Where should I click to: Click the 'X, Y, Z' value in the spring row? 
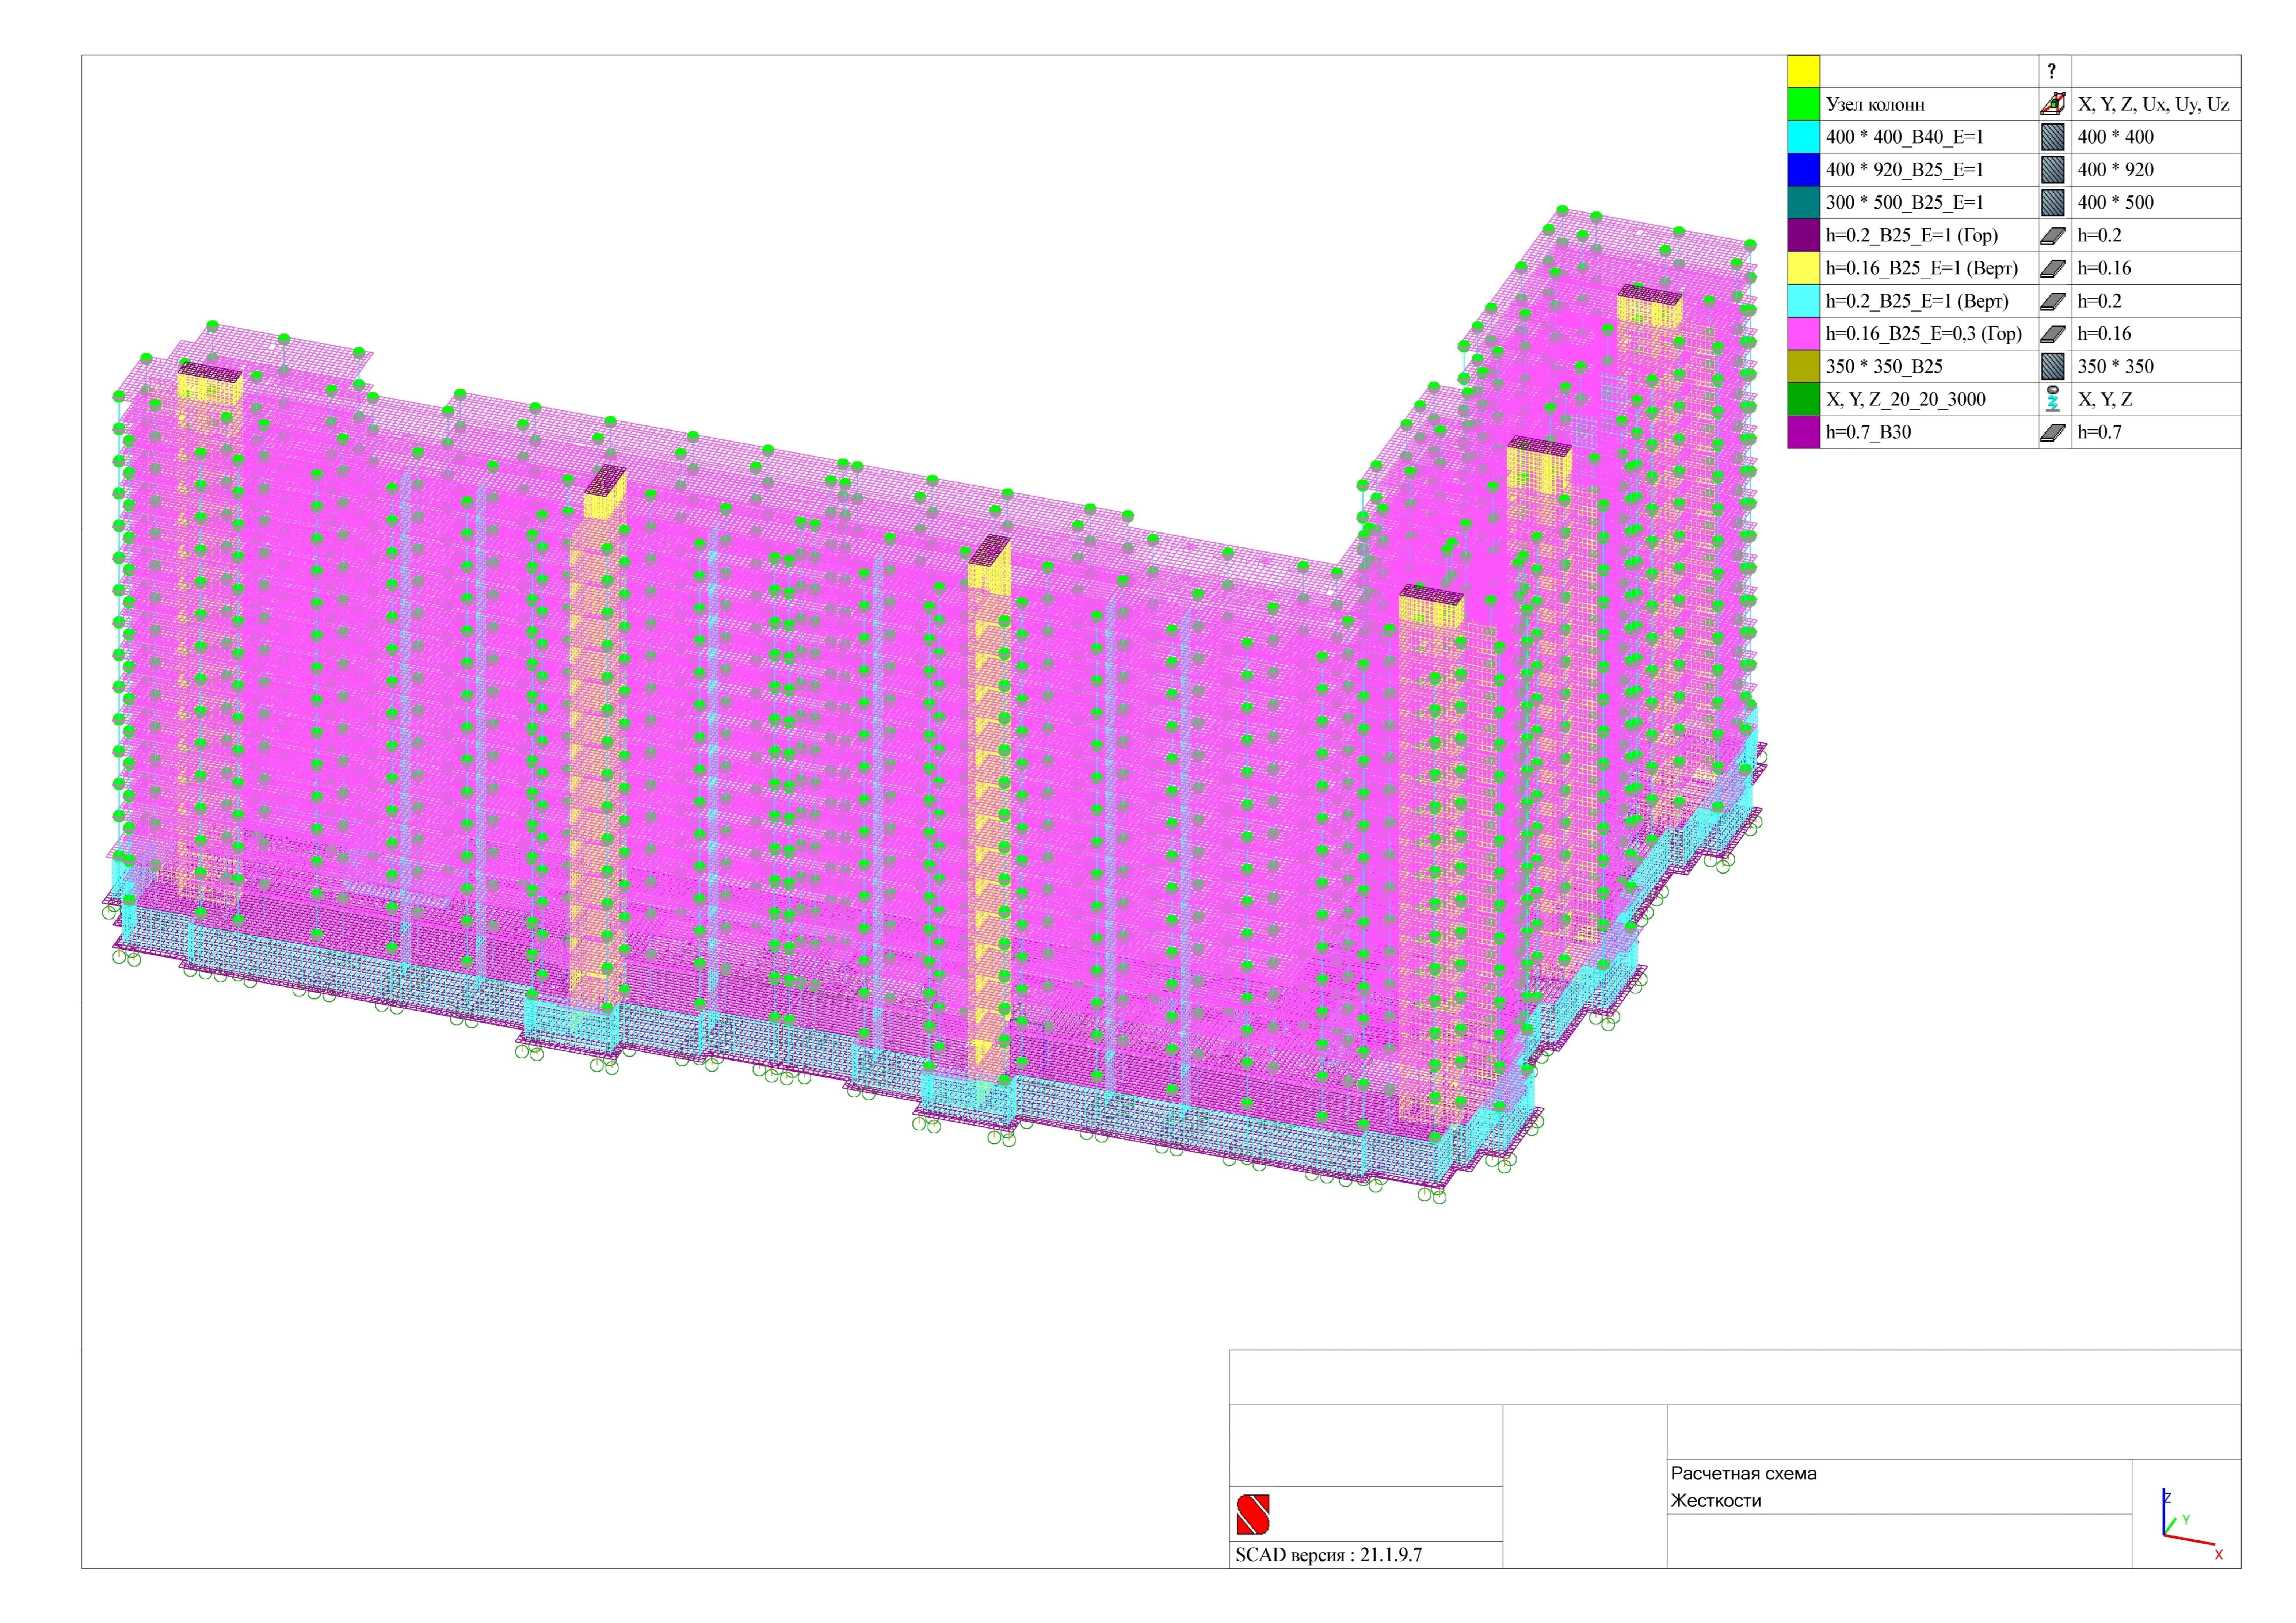click(2105, 400)
